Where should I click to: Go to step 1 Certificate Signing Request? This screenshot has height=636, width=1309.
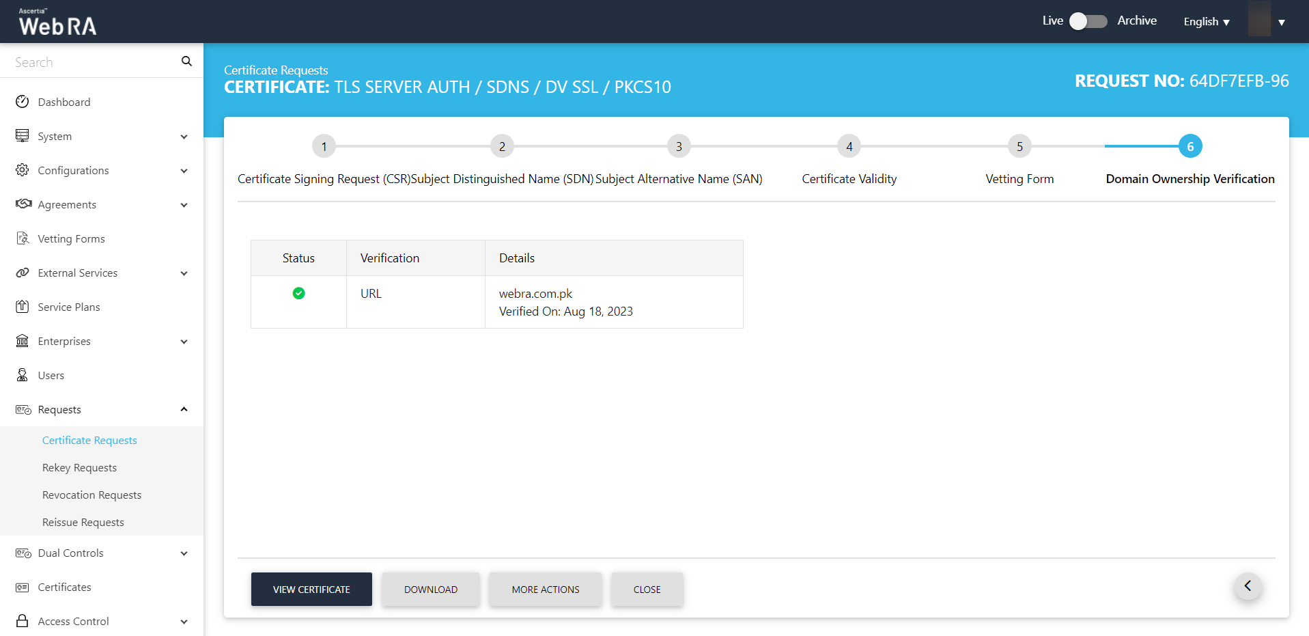(x=324, y=146)
